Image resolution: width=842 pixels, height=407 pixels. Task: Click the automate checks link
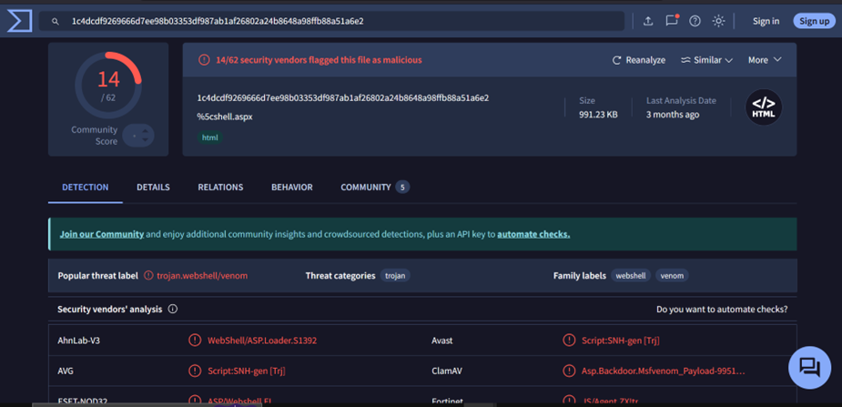pos(533,234)
